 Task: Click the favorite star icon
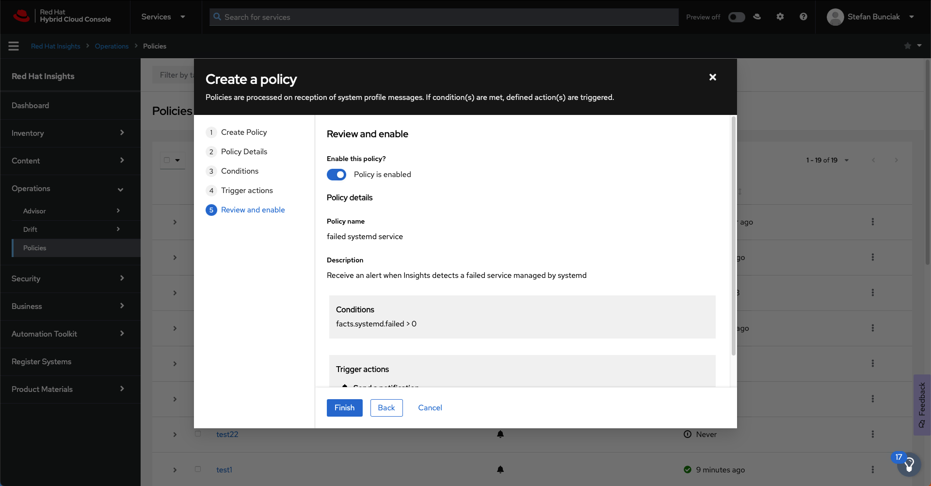[907, 46]
